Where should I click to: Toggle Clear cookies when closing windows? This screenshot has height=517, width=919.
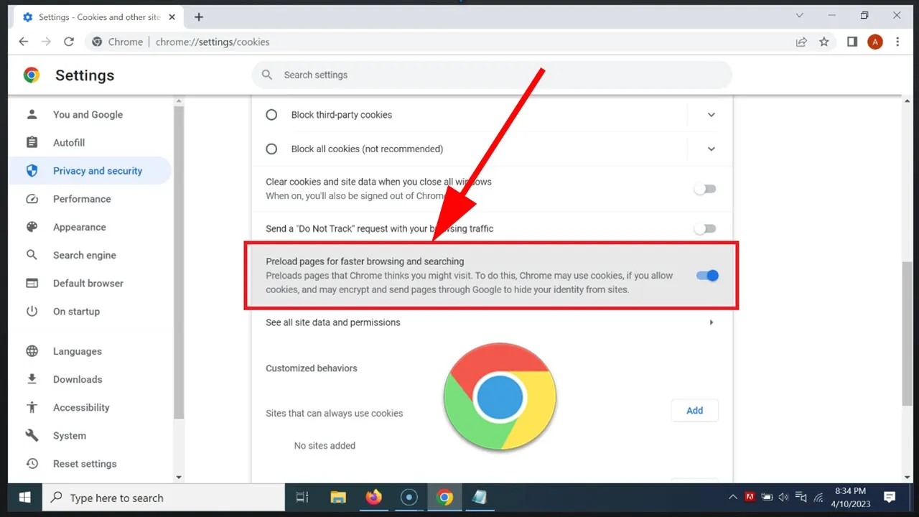click(x=705, y=189)
